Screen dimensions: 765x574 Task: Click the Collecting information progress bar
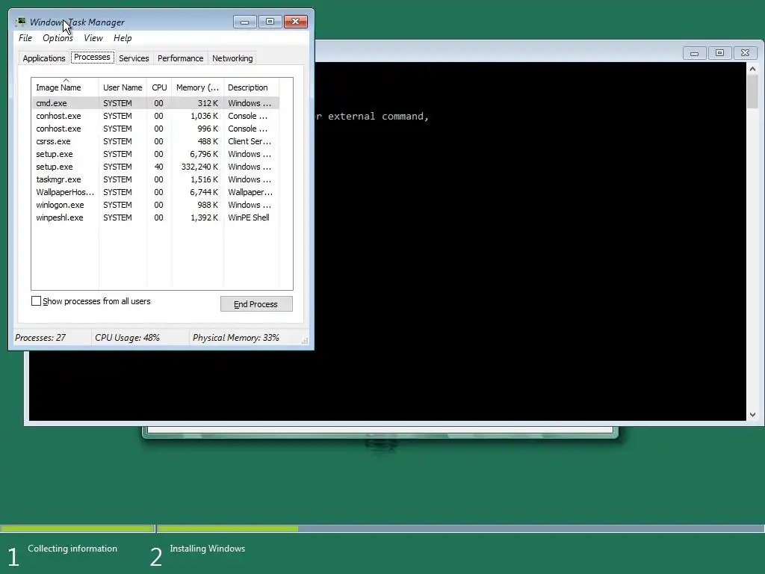pyautogui.click(x=78, y=528)
